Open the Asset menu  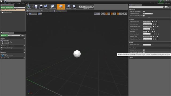pos(9,3)
